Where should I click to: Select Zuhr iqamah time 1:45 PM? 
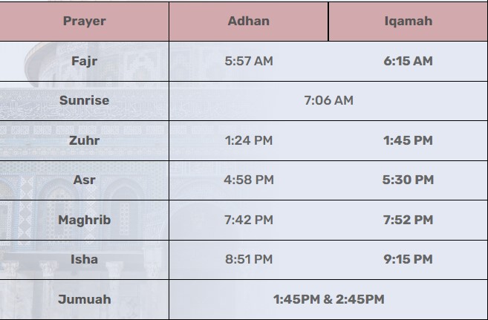408,140
